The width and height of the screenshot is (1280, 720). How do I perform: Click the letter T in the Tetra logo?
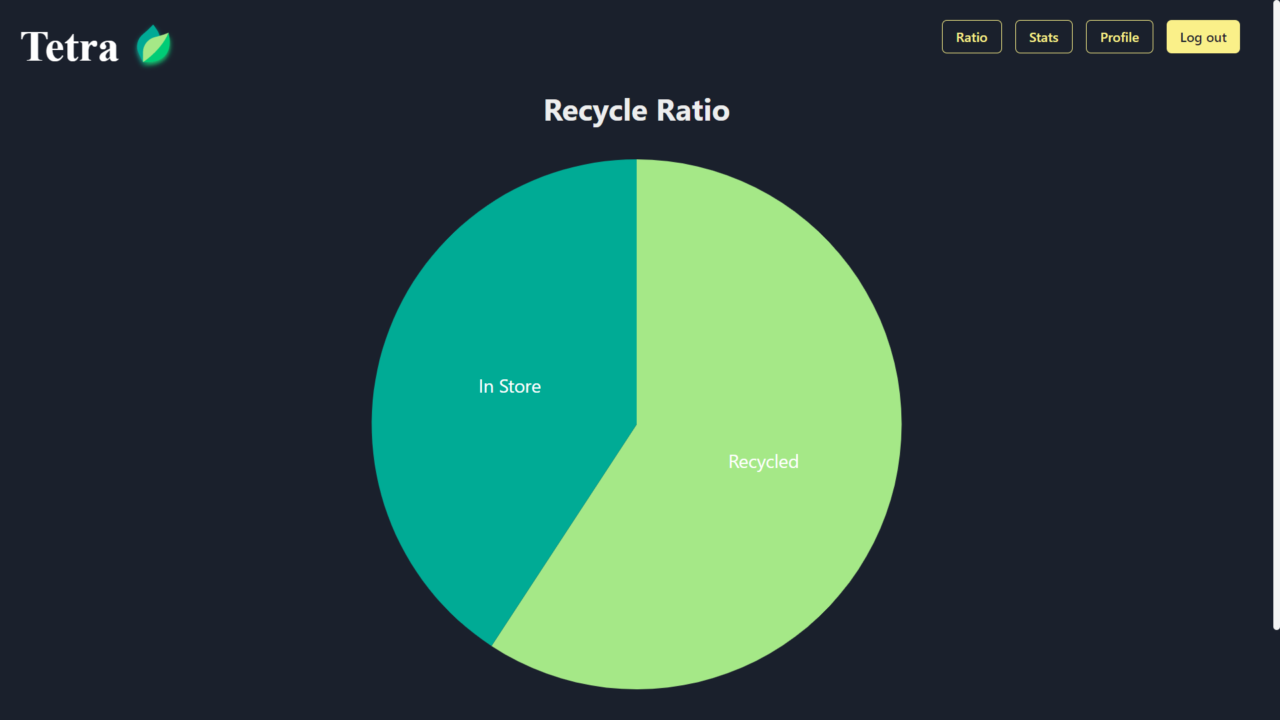click(x=33, y=47)
